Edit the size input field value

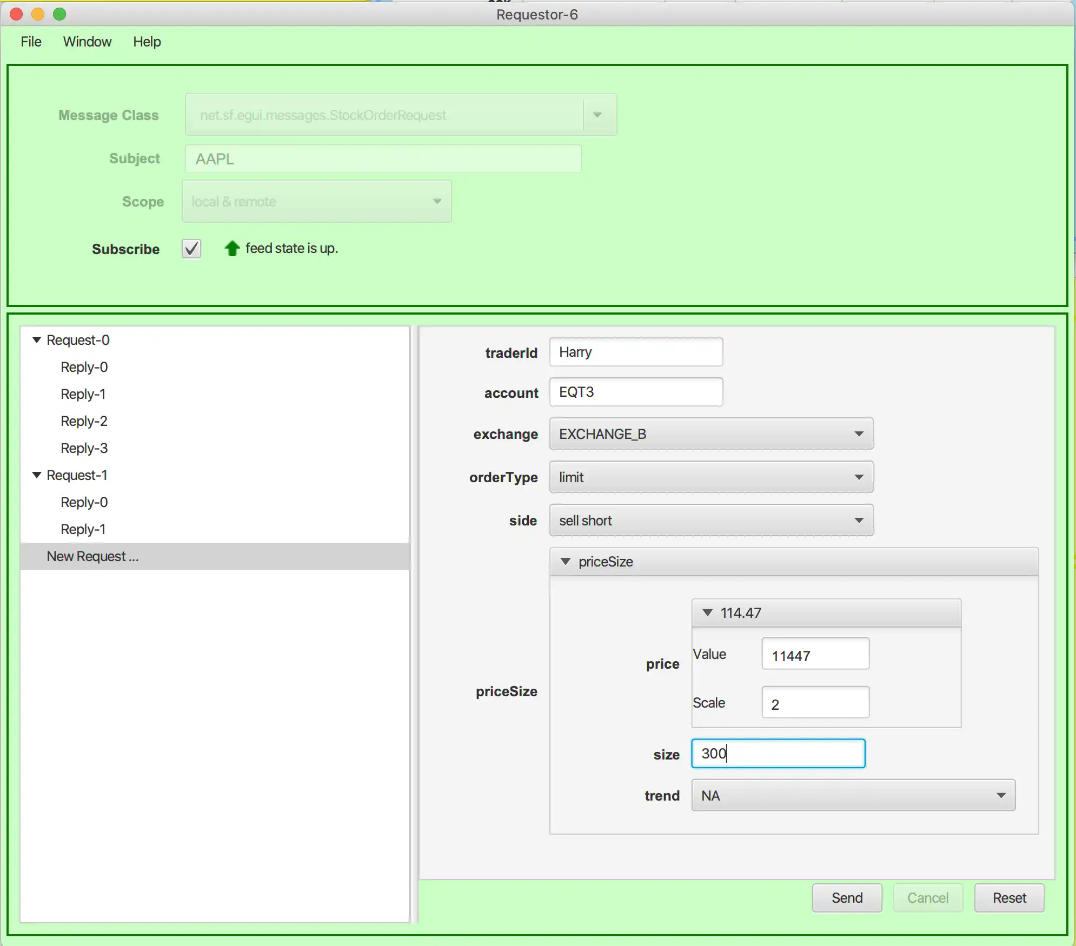(780, 754)
